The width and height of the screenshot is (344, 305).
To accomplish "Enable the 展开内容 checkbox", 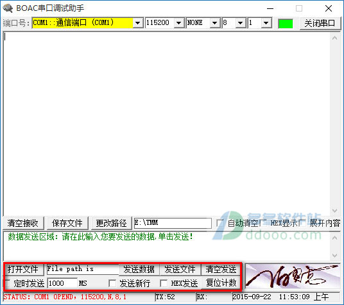I will point(302,223).
